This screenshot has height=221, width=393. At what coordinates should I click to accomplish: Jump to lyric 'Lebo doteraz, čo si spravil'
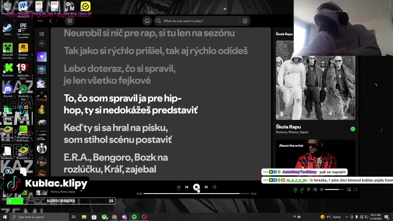pyautogui.click(x=120, y=75)
